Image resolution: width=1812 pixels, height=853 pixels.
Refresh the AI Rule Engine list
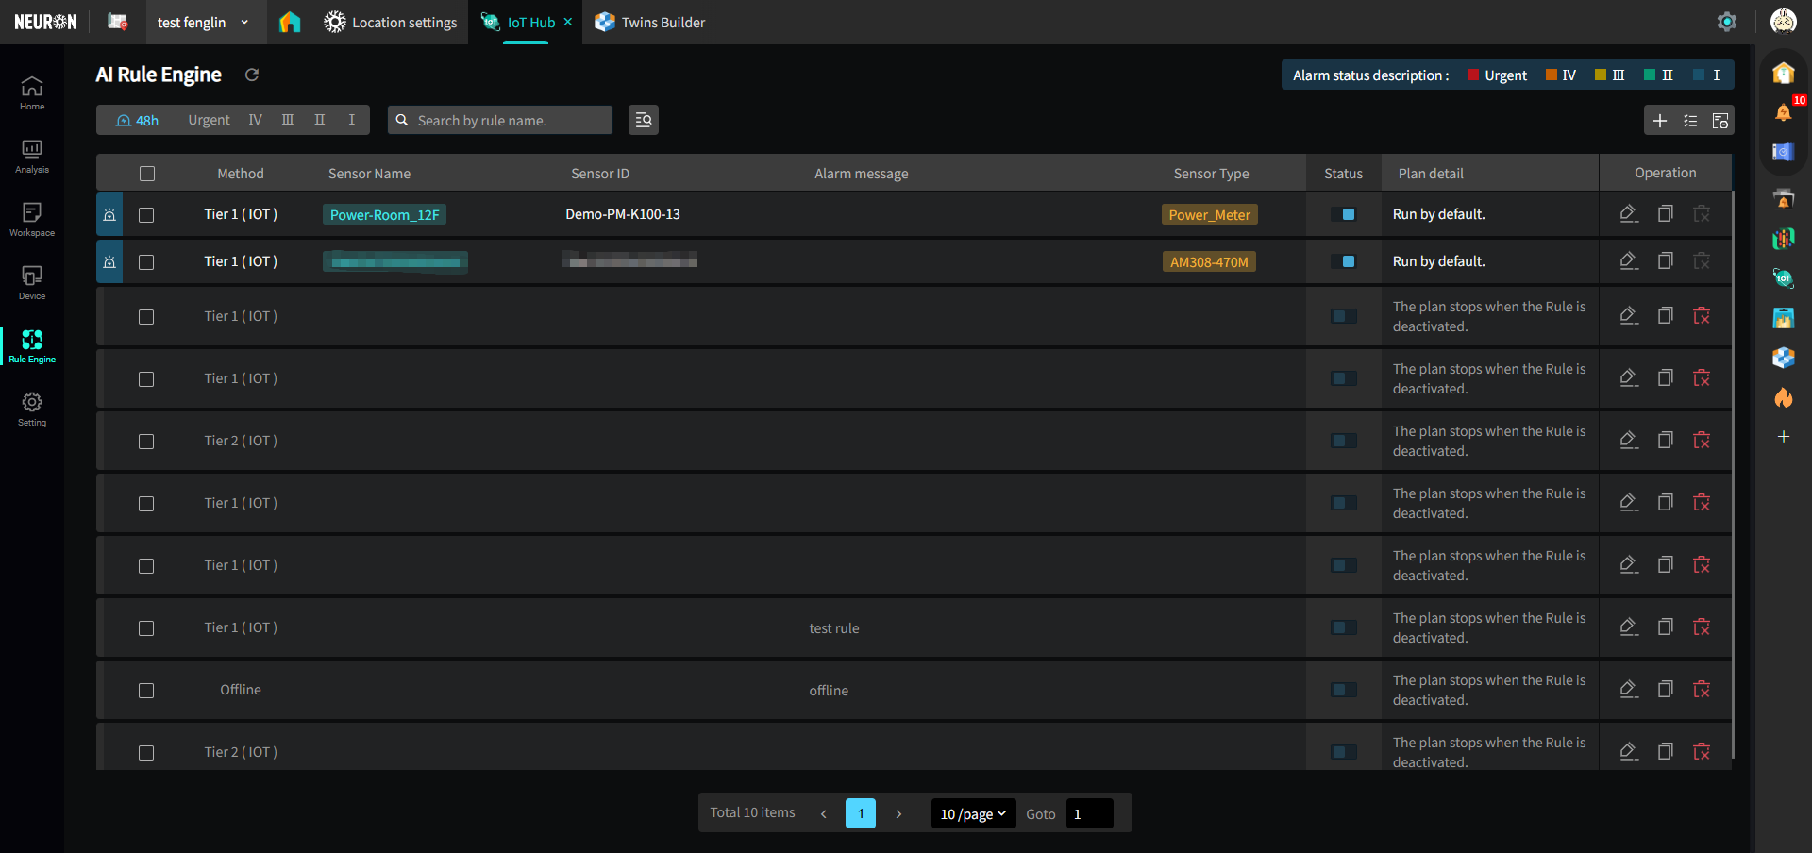click(252, 75)
